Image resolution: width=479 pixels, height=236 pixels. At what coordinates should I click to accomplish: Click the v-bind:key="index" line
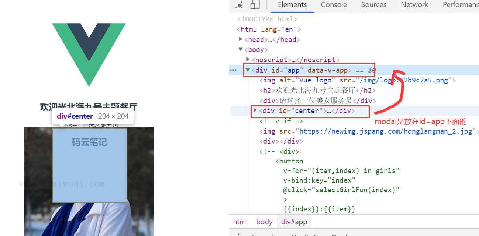[x=319, y=180]
